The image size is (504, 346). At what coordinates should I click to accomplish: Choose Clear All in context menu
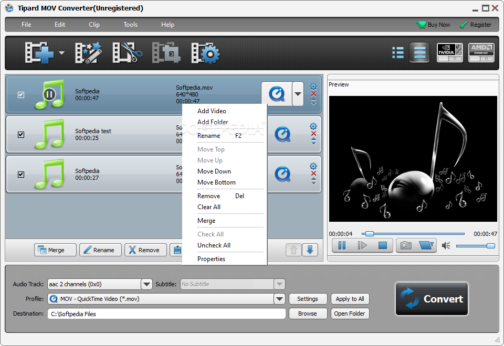[x=225, y=207]
